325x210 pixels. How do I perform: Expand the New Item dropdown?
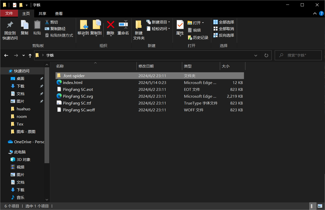169,22
